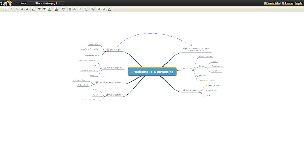This screenshot has height=154, width=304.
Task: Select the Embed subtopic
Action: [95, 90]
